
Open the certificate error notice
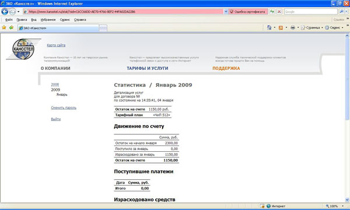coord(248,12)
